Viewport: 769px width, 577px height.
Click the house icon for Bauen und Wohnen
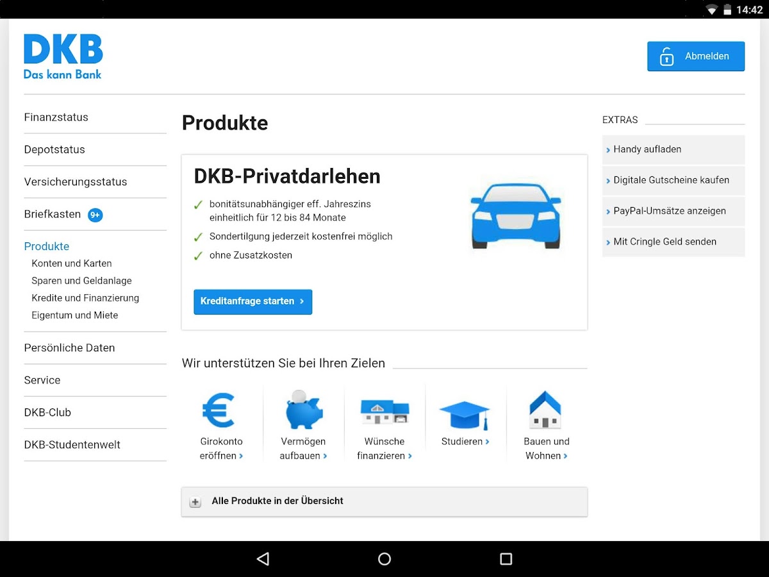545,410
